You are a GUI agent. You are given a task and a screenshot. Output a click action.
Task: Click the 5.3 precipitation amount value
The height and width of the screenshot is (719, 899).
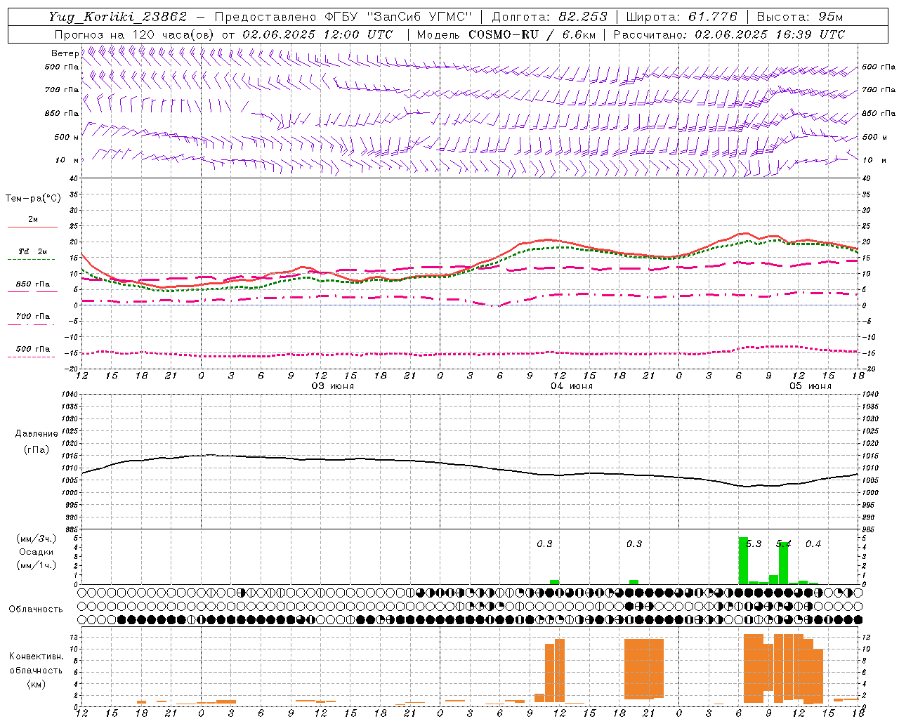(754, 543)
